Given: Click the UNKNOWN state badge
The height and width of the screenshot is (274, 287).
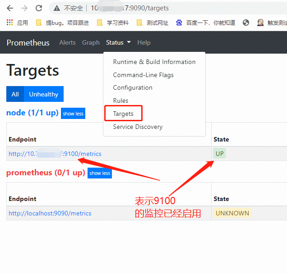Looking at the screenshot, I should pyautogui.click(x=232, y=213).
